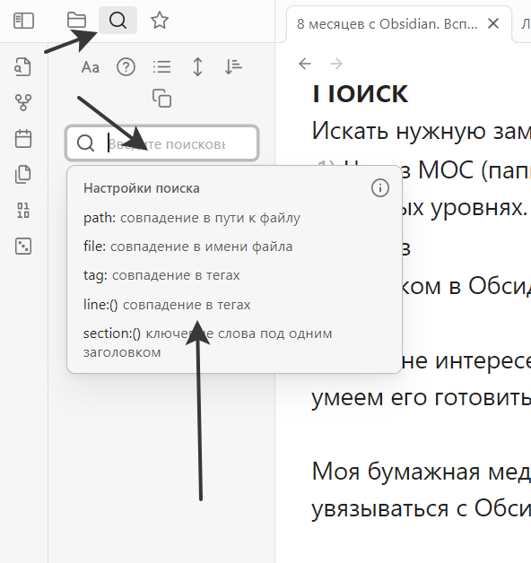Toggle collapse results list icon
The height and width of the screenshot is (563, 531).
point(161,67)
